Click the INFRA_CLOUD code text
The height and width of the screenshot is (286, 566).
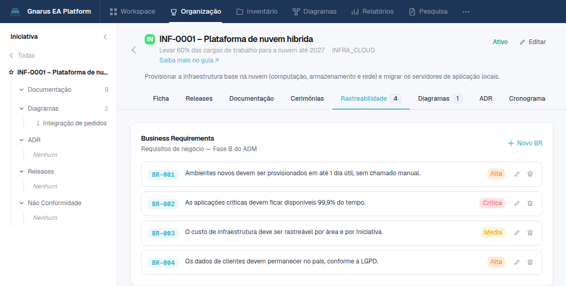(353, 50)
